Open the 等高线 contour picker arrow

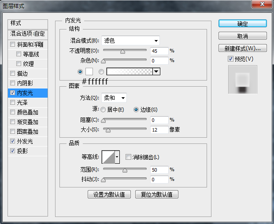(x=117, y=157)
